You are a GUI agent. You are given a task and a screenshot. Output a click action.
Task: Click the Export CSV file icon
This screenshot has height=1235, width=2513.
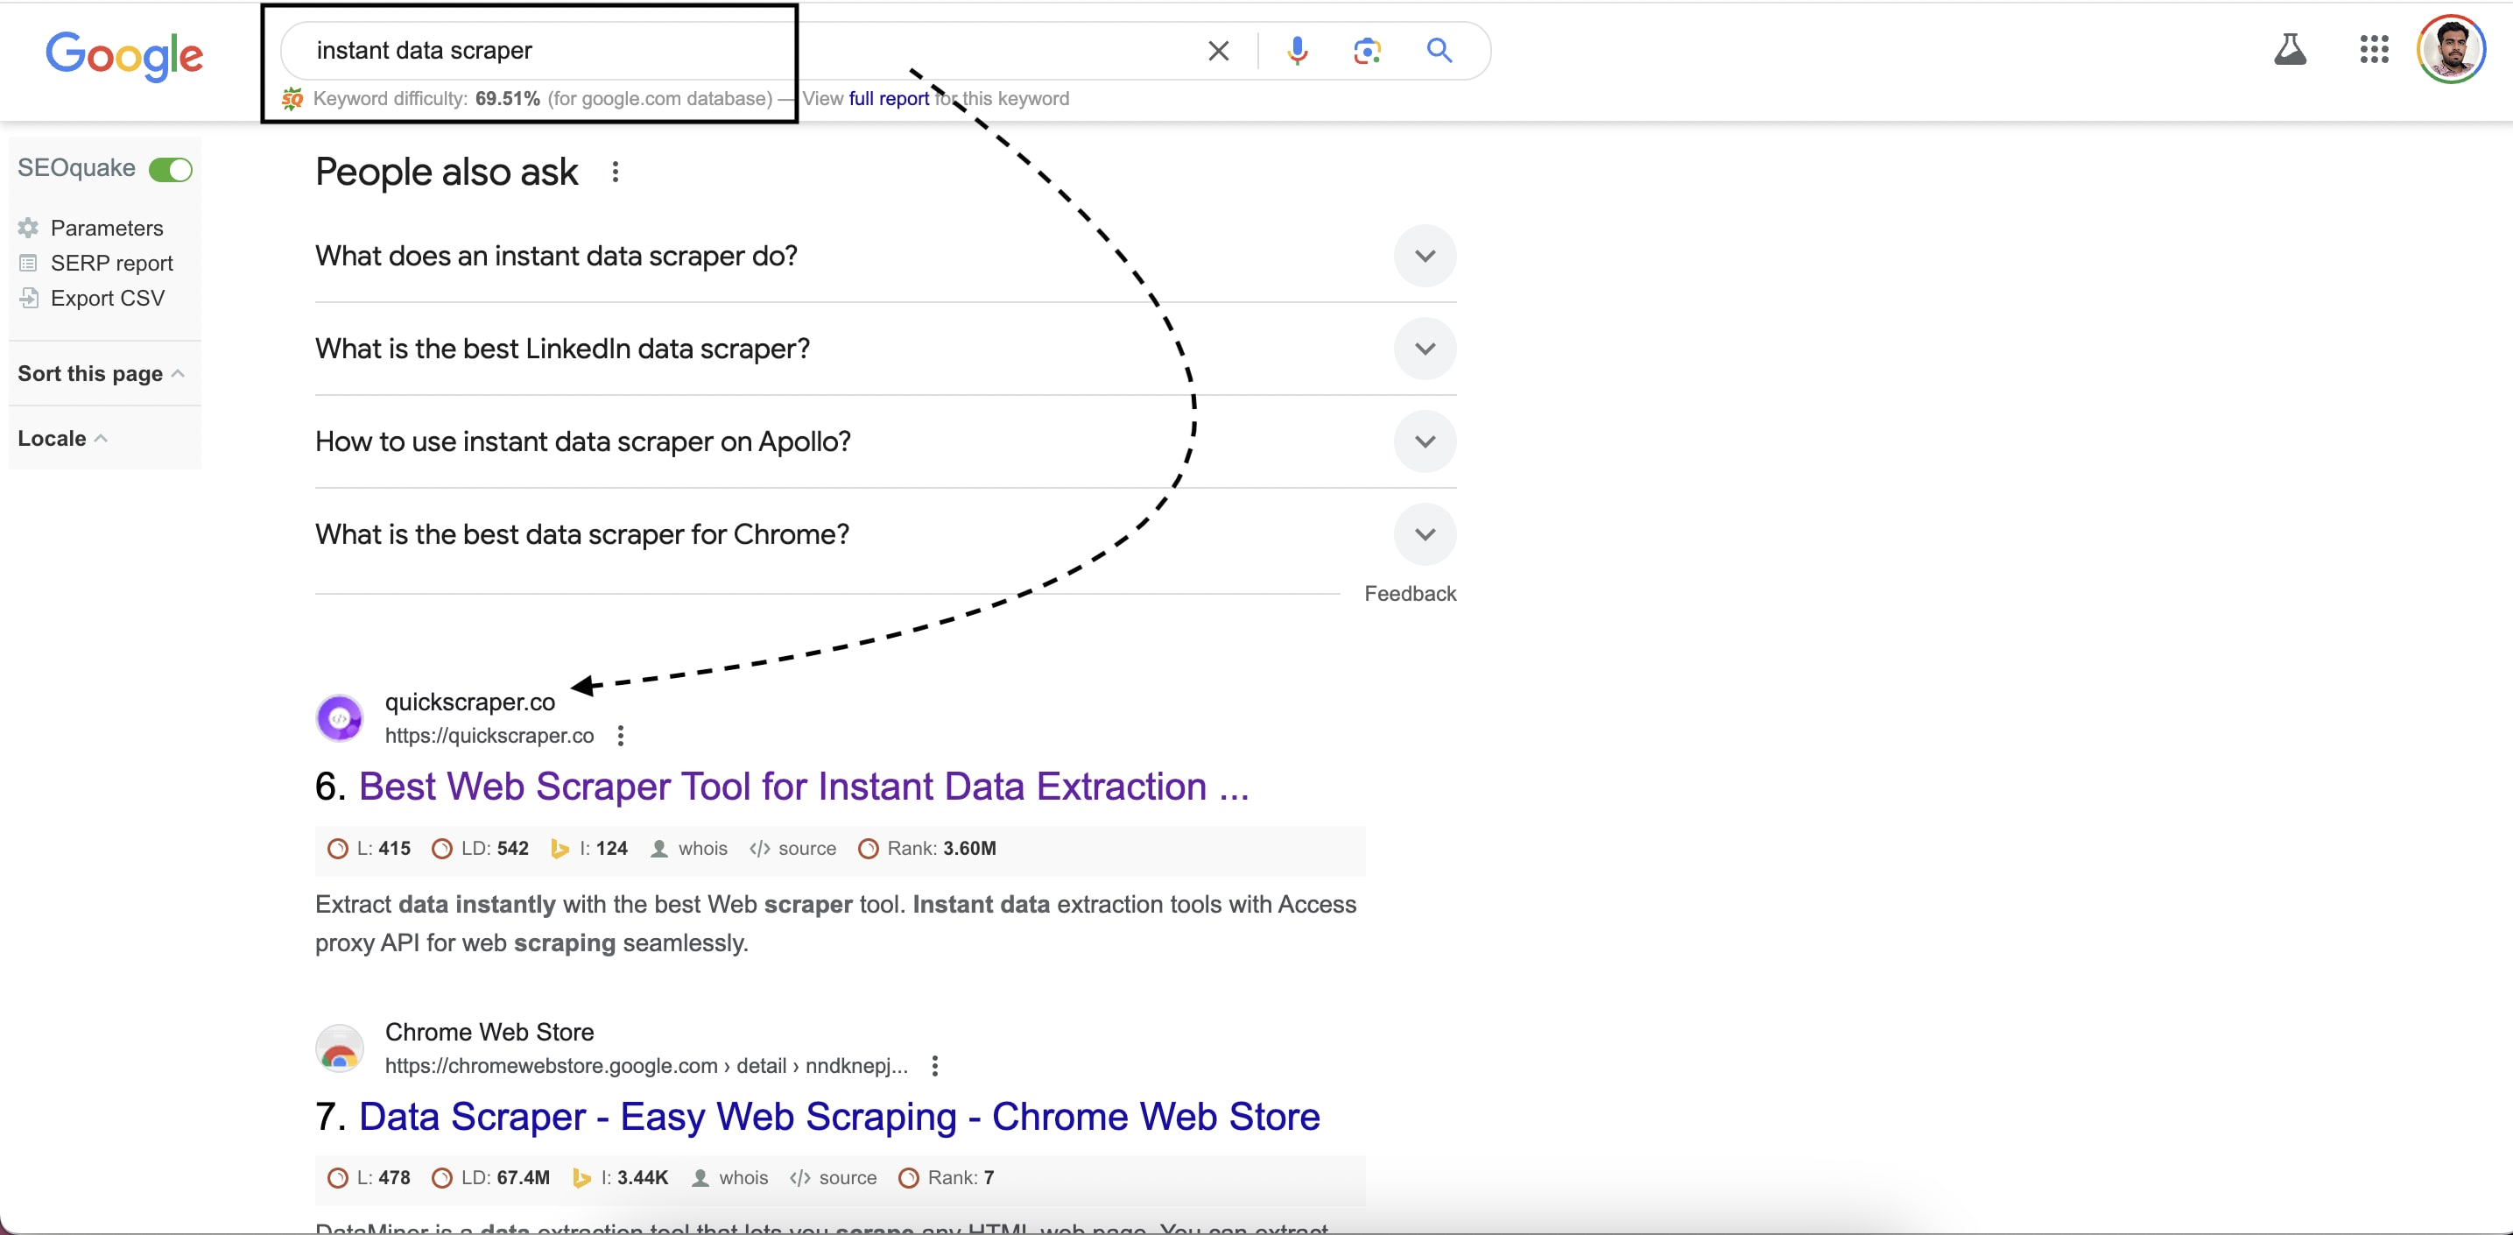[29, 299]
